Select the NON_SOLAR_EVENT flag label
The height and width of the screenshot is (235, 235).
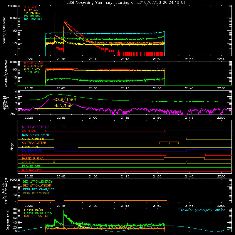coord(36,135)
